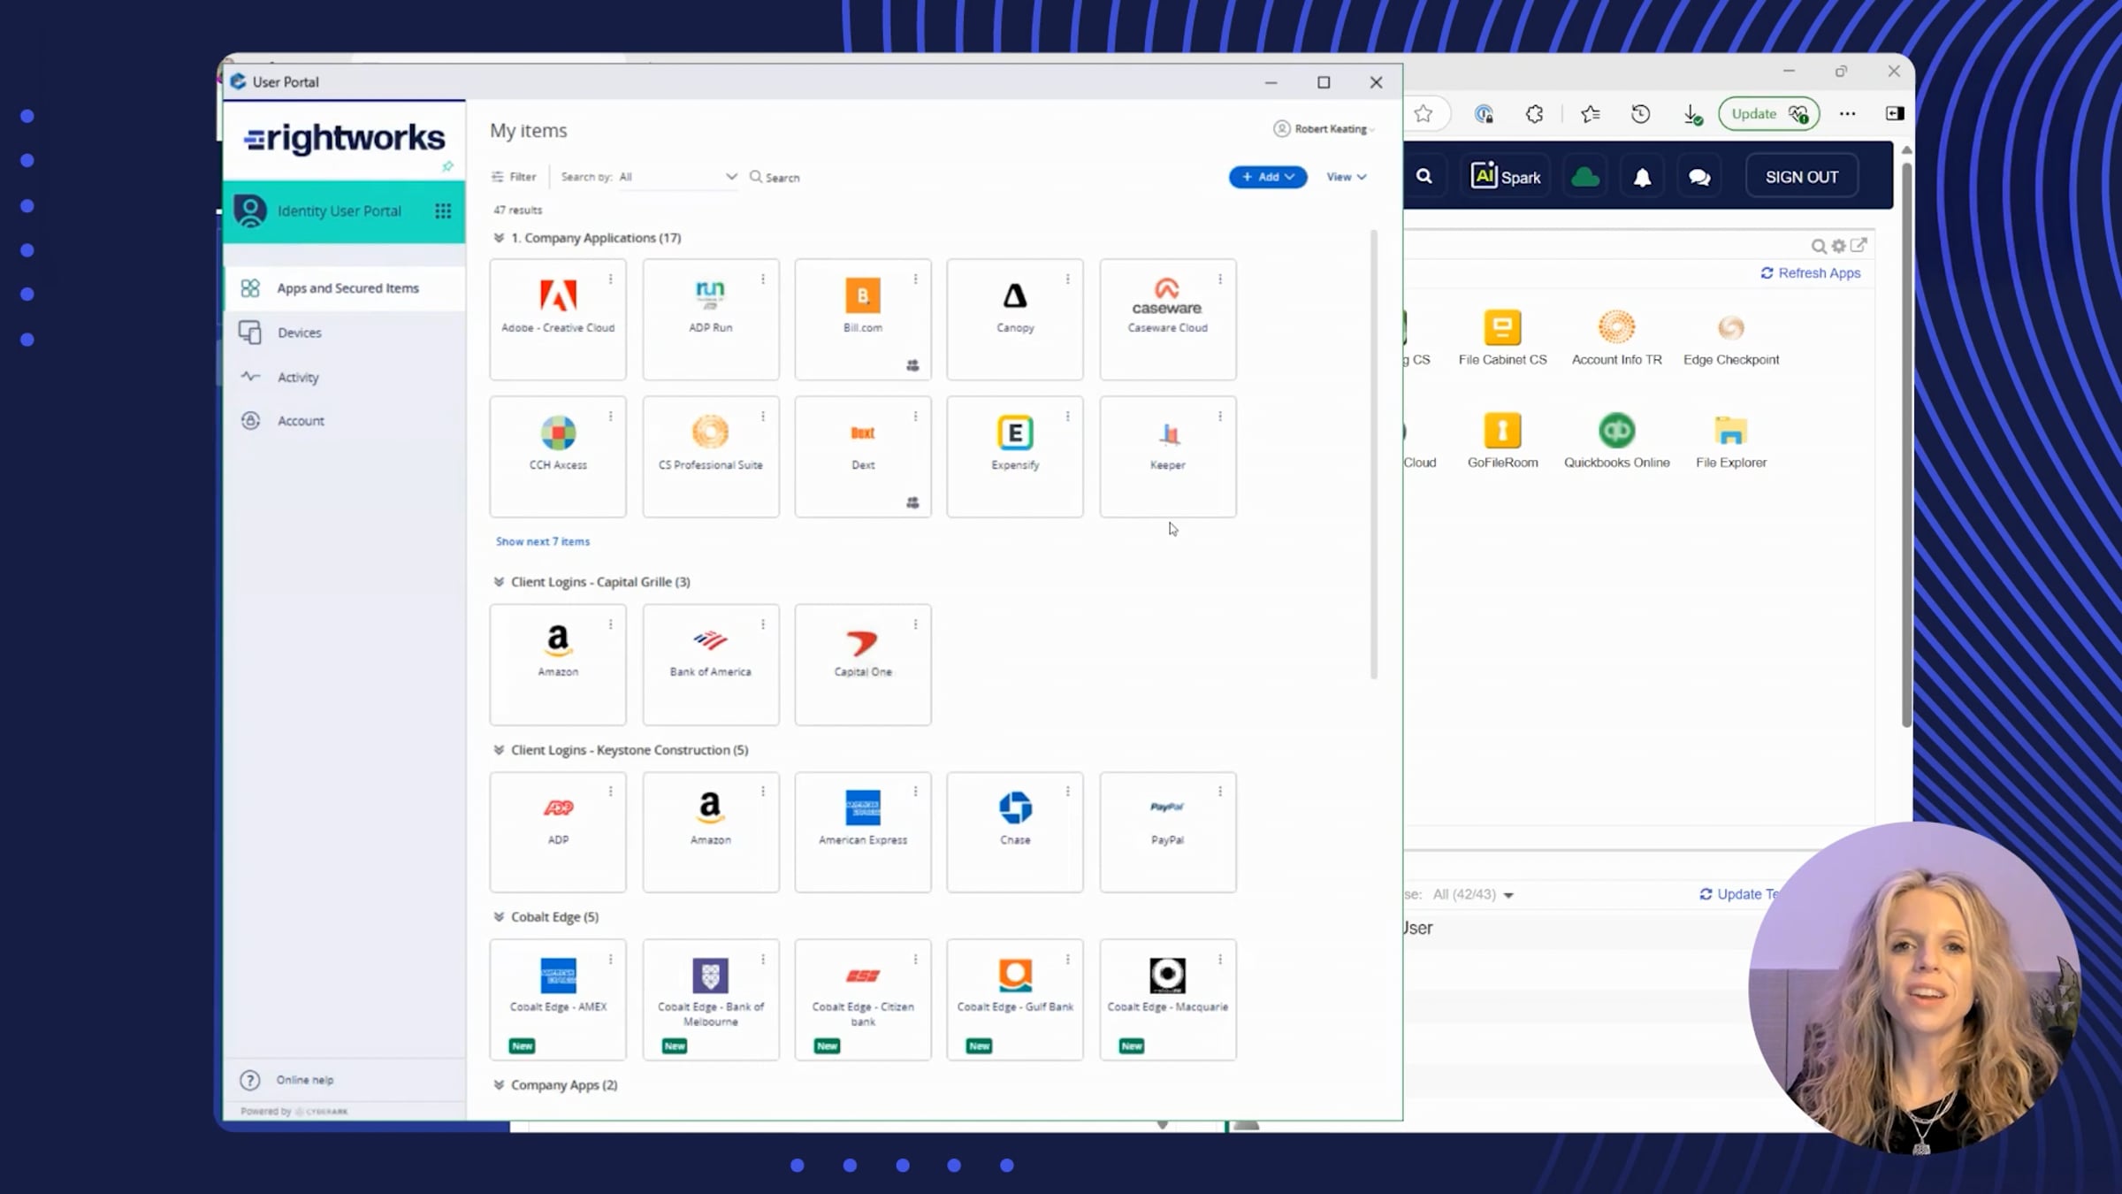
Task: Open the Add dropdown button
Action: point(1268,177)
